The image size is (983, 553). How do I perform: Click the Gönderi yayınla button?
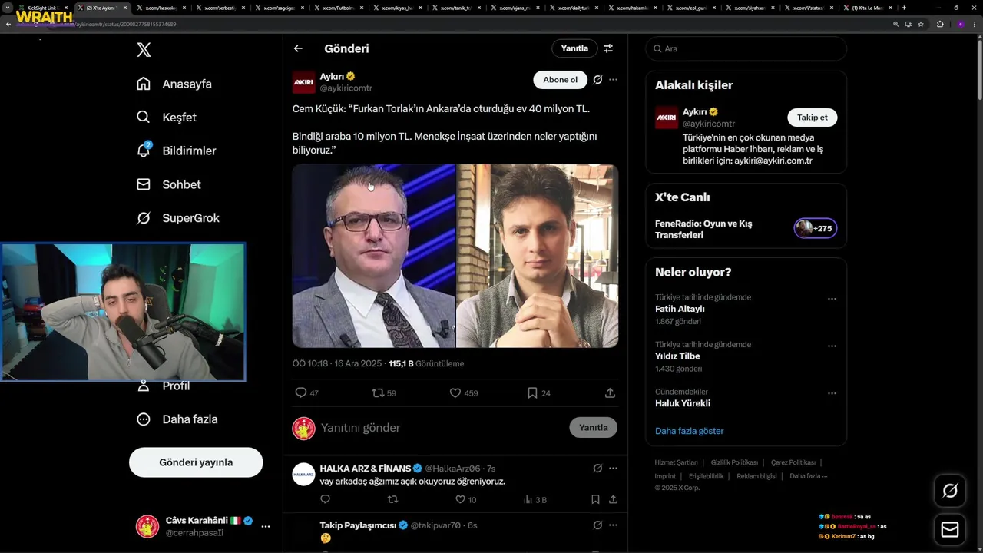click(196, 462)
